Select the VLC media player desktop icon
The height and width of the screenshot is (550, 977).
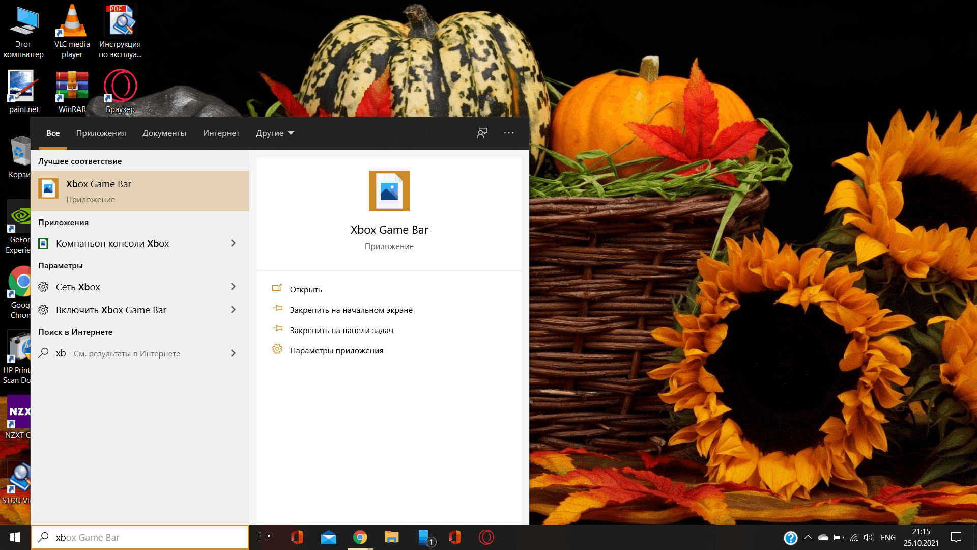[x=72, y=32]
